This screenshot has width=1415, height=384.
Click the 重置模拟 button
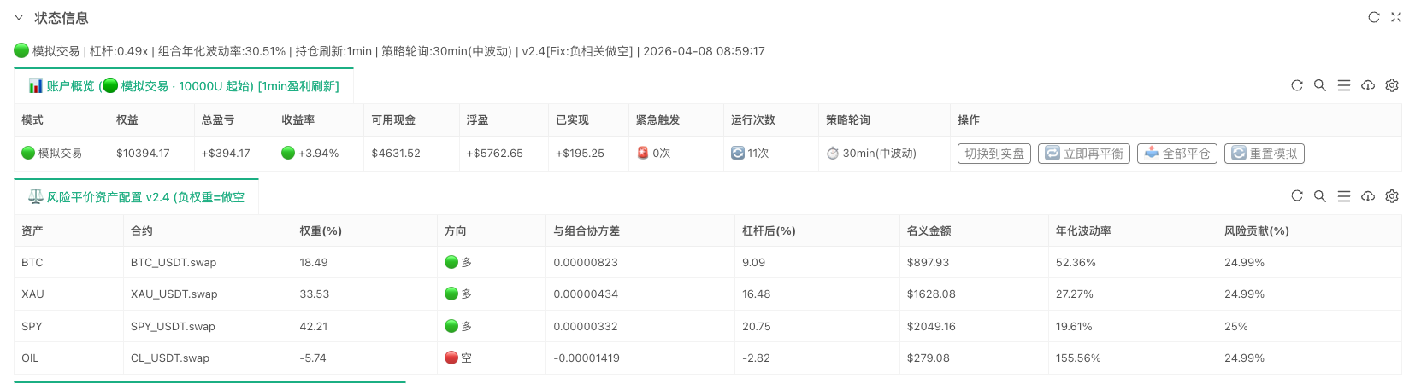(x=1265, y=154)
